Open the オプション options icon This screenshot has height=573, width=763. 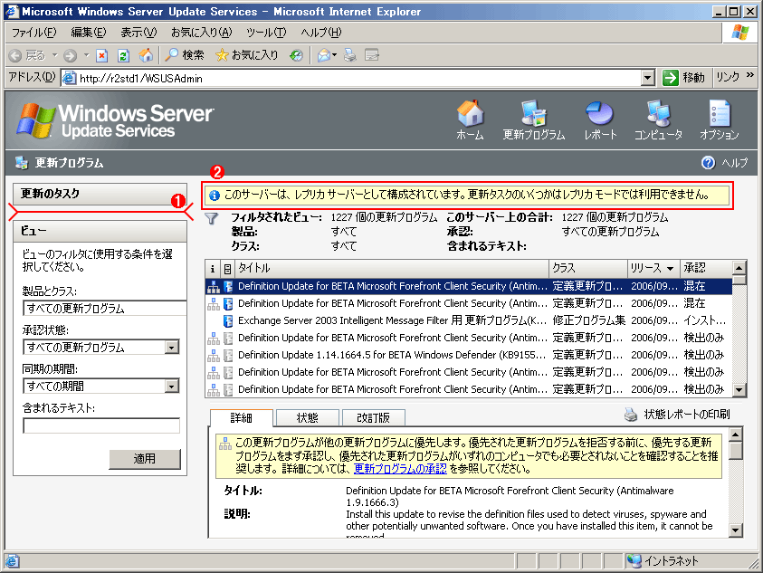pos(720,119)
